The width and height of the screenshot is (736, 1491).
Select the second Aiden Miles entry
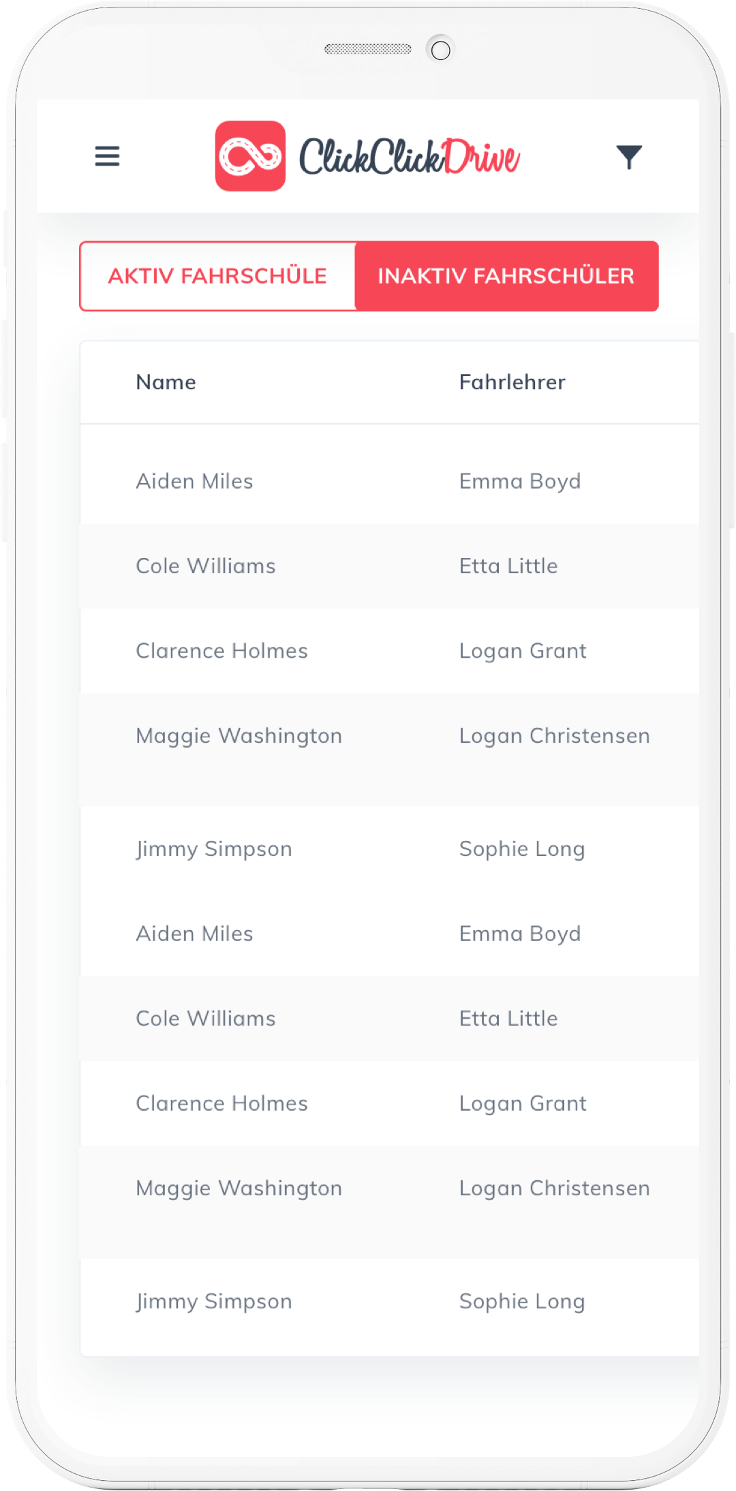pyautogui.click(x=194, y=934)
